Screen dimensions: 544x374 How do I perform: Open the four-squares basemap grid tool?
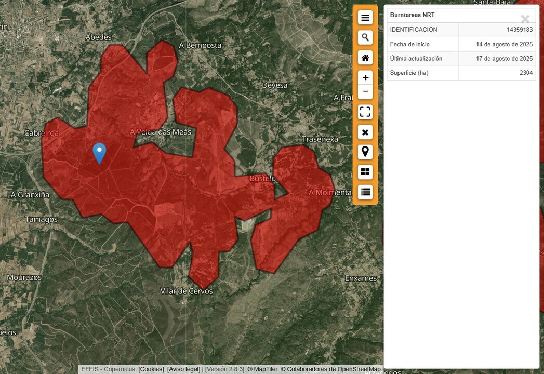[365, 172]
